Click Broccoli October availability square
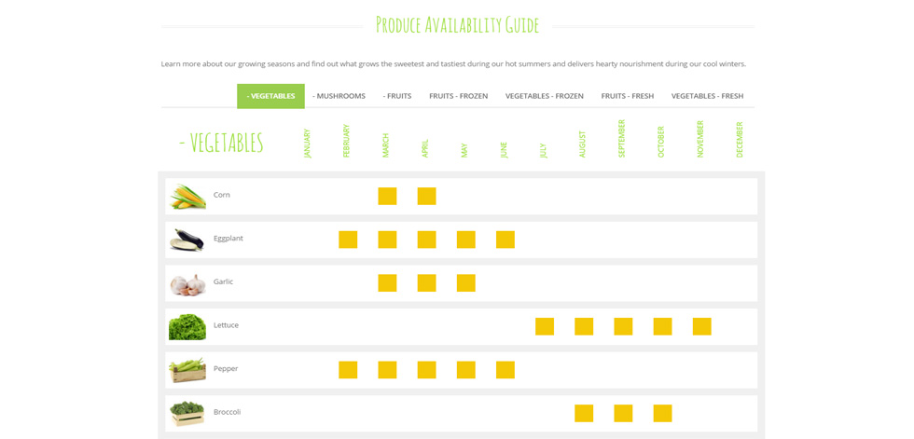Screen dimensions: 914x439 [x=663, y=414]
